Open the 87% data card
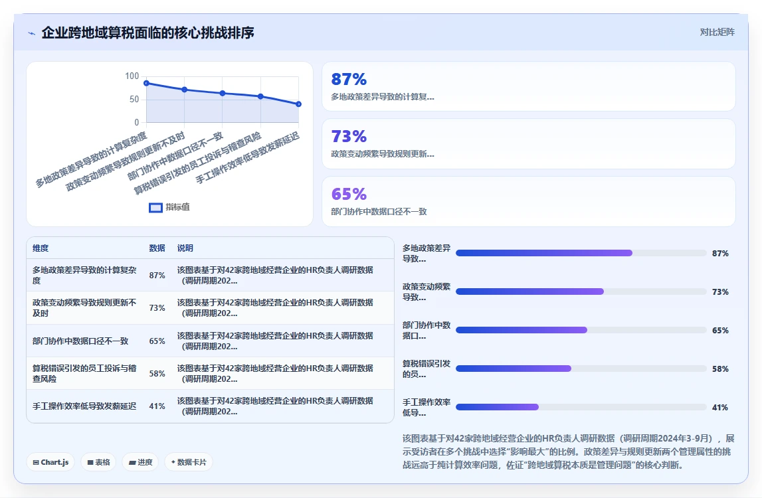 coord(528,86)
